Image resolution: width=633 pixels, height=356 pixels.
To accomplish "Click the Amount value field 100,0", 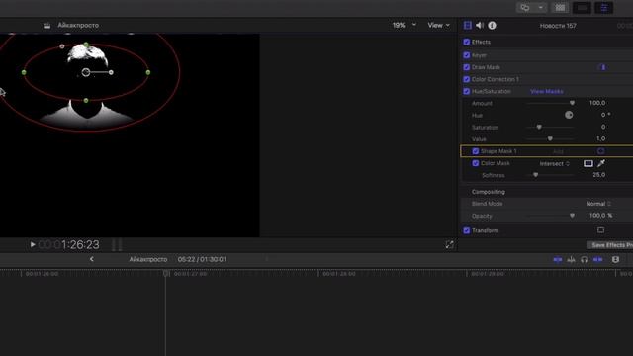I will (x=597, y=103).
